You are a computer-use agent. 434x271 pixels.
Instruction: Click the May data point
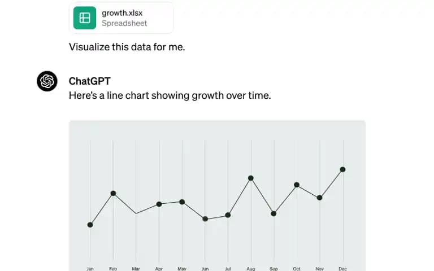[x=182, y=202]
